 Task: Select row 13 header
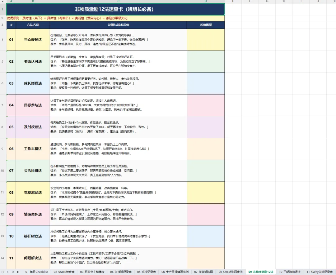coord(3,236)
